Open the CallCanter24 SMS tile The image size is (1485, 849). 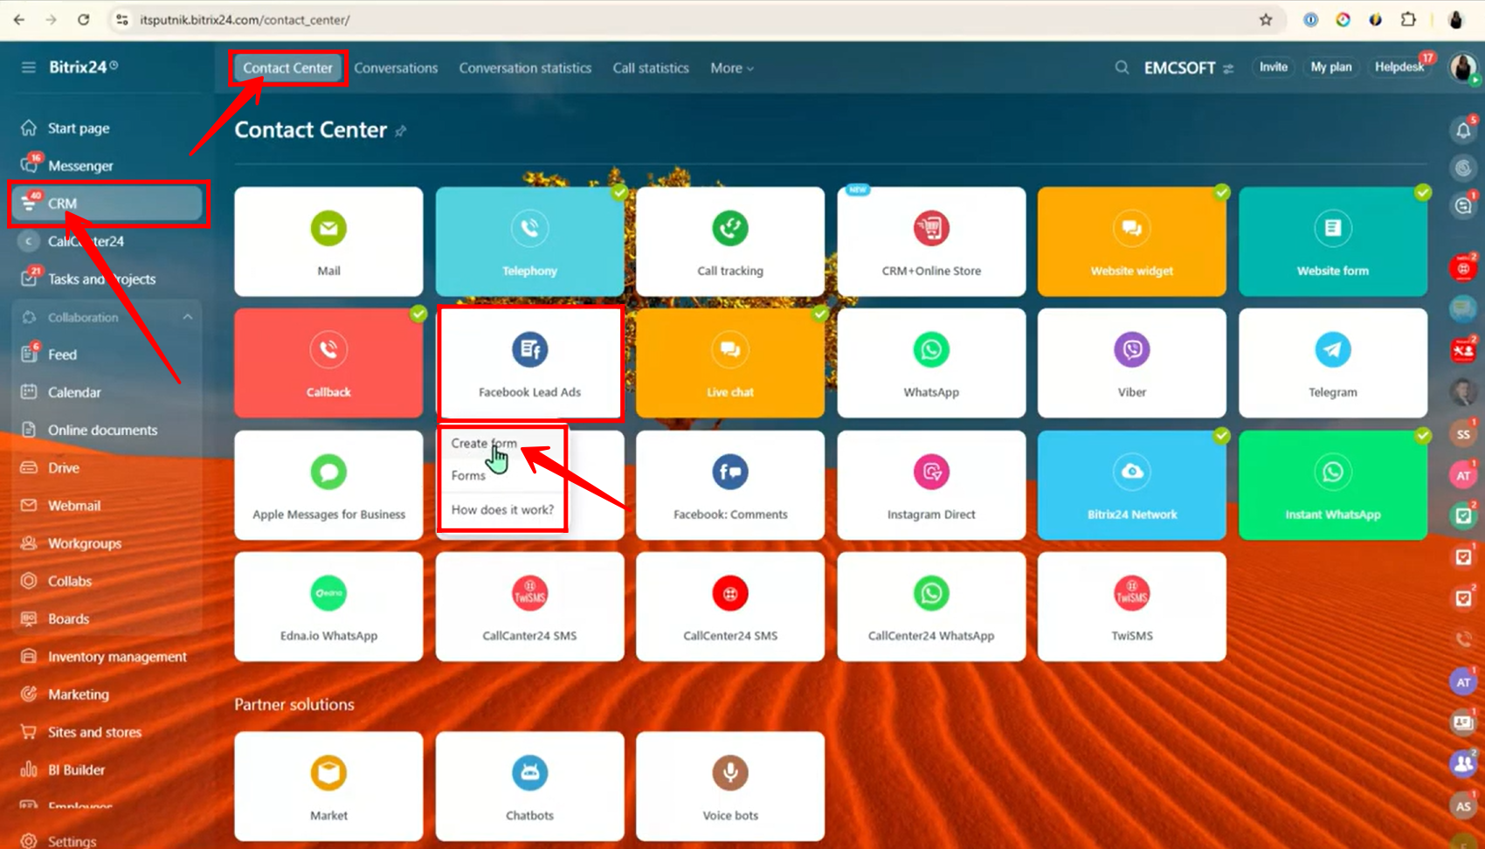(x=529, y=606)
